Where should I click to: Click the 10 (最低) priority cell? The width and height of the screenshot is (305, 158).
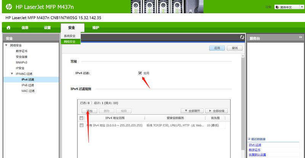tap(213, 125)
